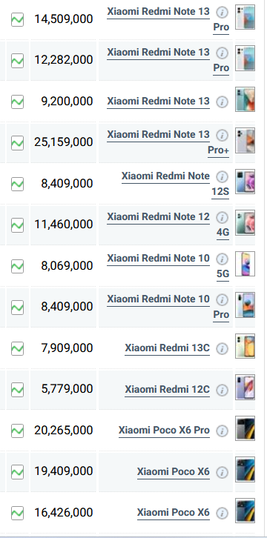Open price chart icon for 25,159,000 row
267x538 pixels.
pyautogui.click(x=17, y=143)
